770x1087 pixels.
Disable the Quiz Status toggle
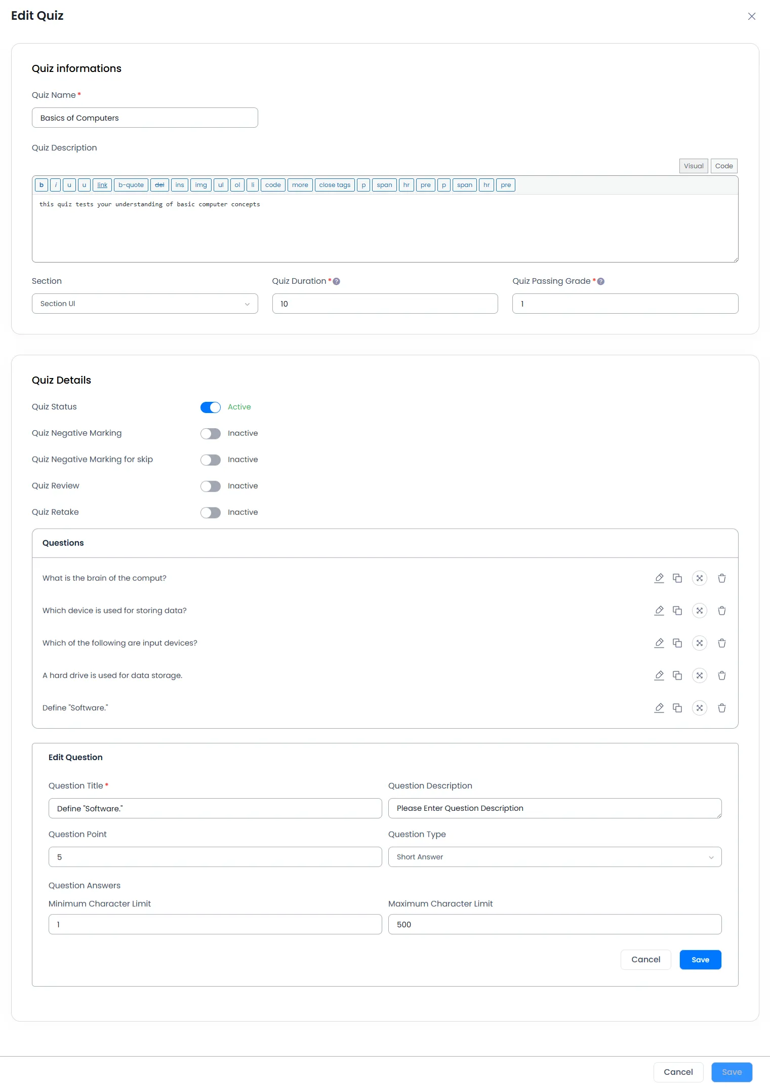point(211,407)
